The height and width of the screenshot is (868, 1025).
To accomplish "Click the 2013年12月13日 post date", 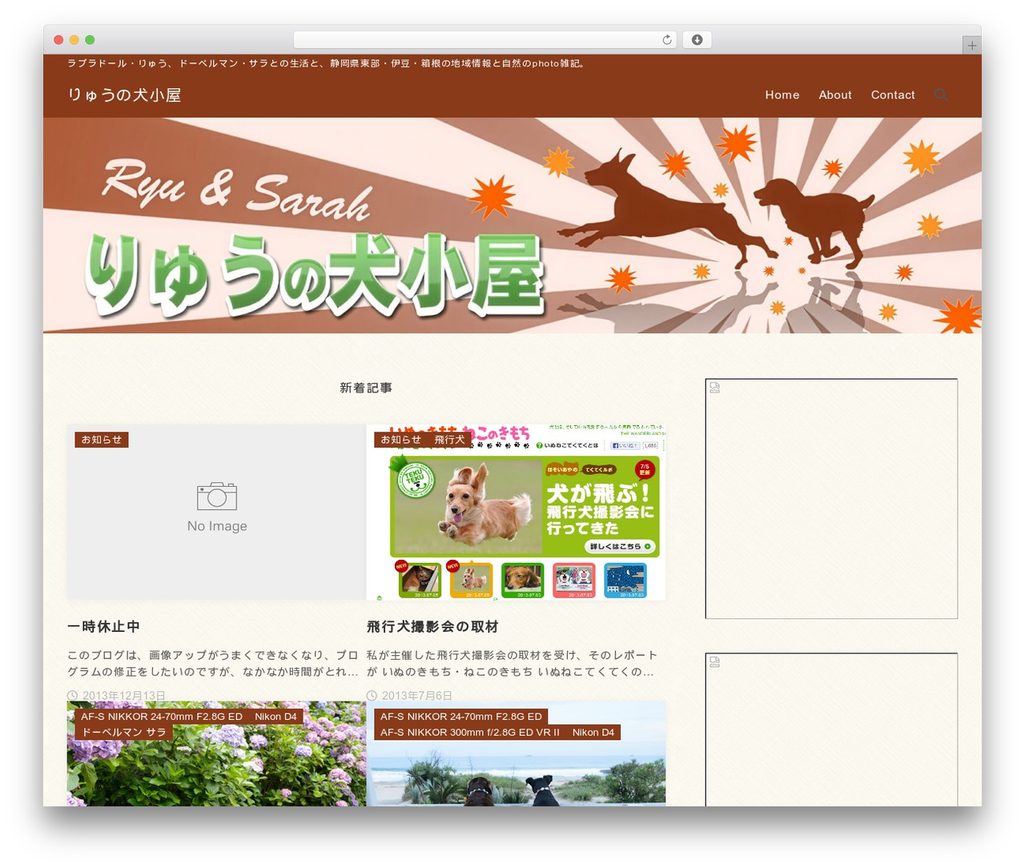I will click(x=124, y=695).
